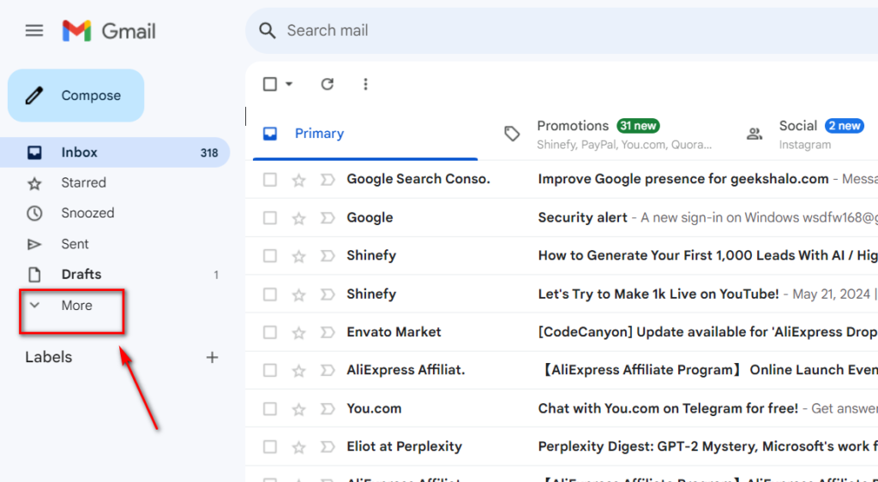The image size is (878, 482).
Task: Star the Shinefy 1k Live YouTube email
Action: [299, 295]
